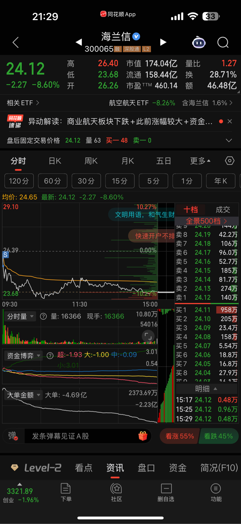Tap the 弹 barrage toggle icon

click(13, 436)
